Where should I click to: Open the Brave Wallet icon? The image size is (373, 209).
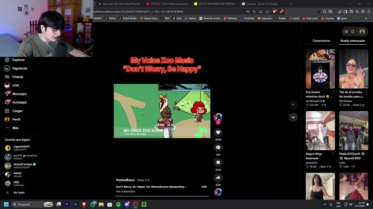click(351, 12)
